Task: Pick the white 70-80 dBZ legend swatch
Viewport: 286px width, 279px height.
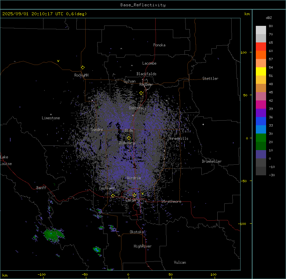Action: coord(261,30)
